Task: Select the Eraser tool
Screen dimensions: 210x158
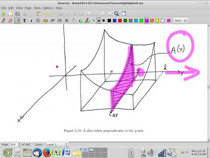Action: [x=10, y=21]
